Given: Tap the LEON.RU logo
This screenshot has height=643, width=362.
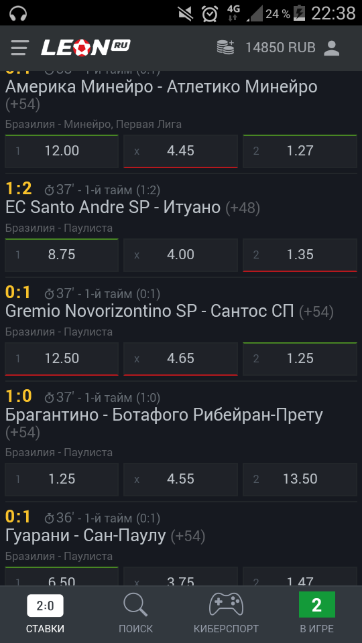Looking at the screenshot, I should pyautogui.click(x=85, y=48).
